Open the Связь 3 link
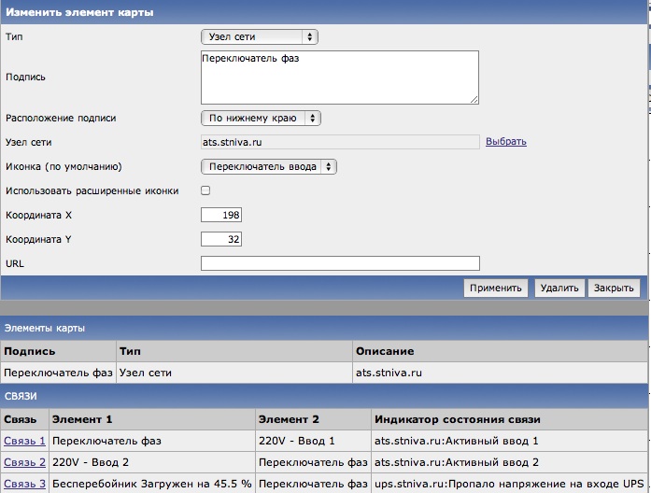Viewport: 651px width, 493px height. 24,484
